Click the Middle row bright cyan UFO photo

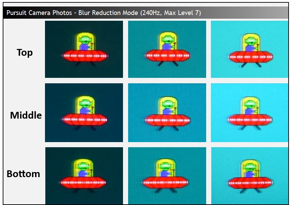coord(249,113)
